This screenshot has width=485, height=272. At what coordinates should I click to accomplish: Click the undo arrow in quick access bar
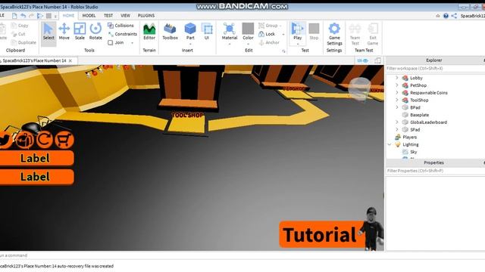coord(23,16)
